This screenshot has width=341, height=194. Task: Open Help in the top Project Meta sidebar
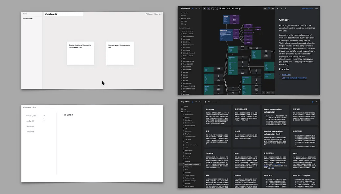(x=185, y=24)
